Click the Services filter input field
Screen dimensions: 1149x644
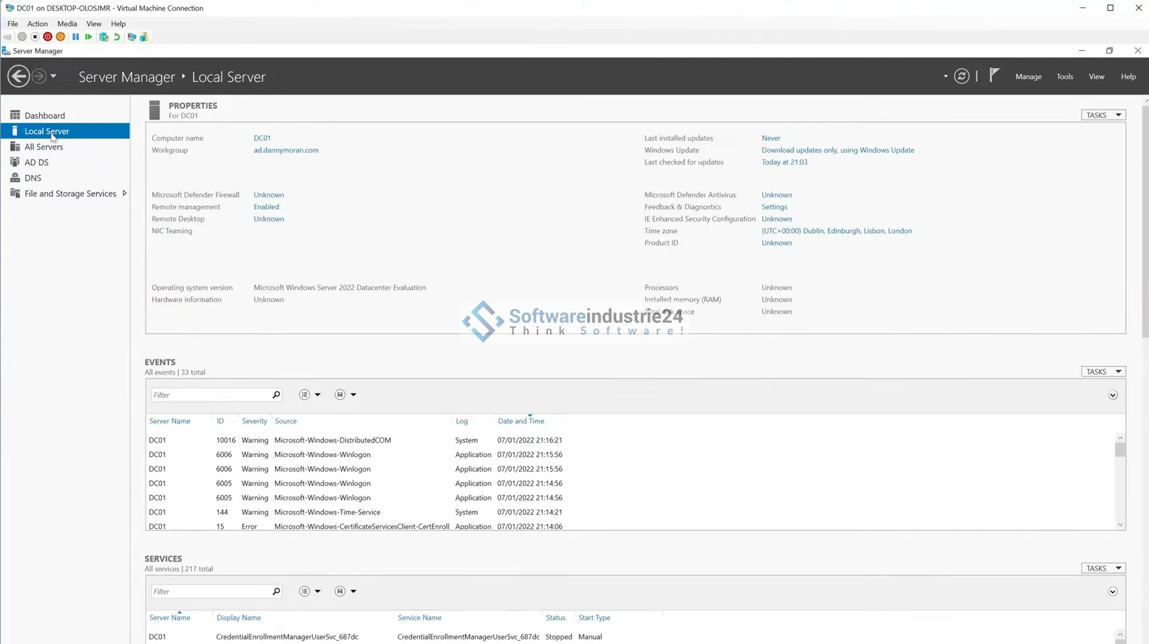pyautogui.click(x=210, y=592)
